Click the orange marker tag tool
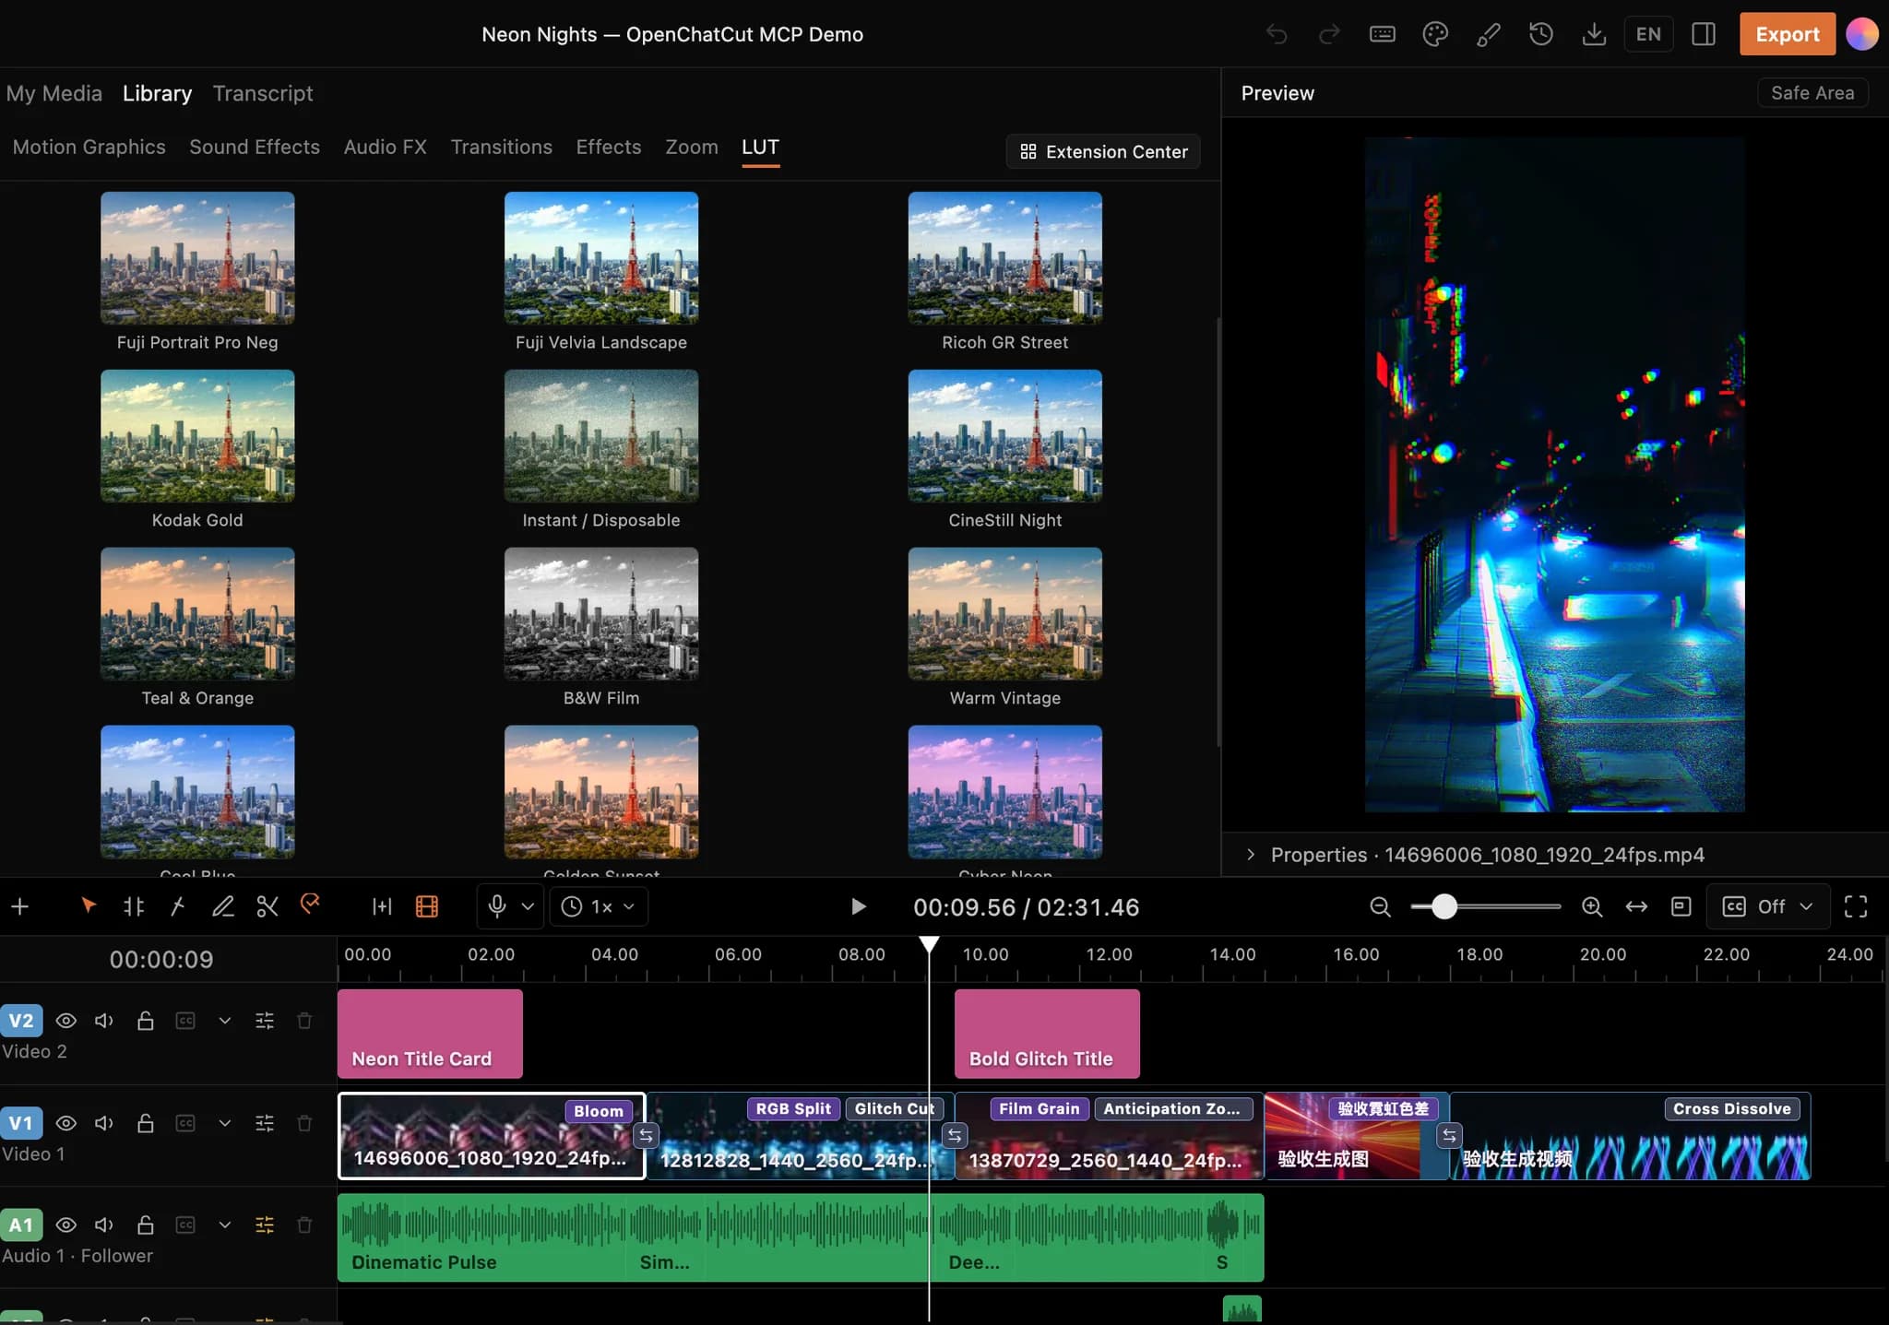Screen dimensions: 1889x1325 tap(311, 905)
